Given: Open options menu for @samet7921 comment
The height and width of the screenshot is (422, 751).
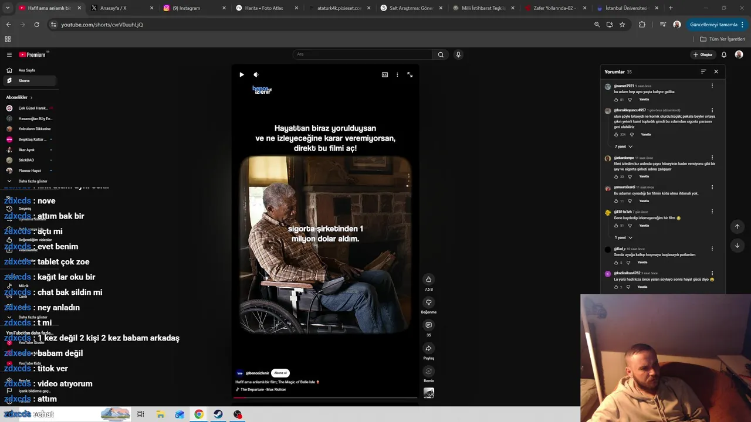Looking at the screenshot, I should (712, 86).
